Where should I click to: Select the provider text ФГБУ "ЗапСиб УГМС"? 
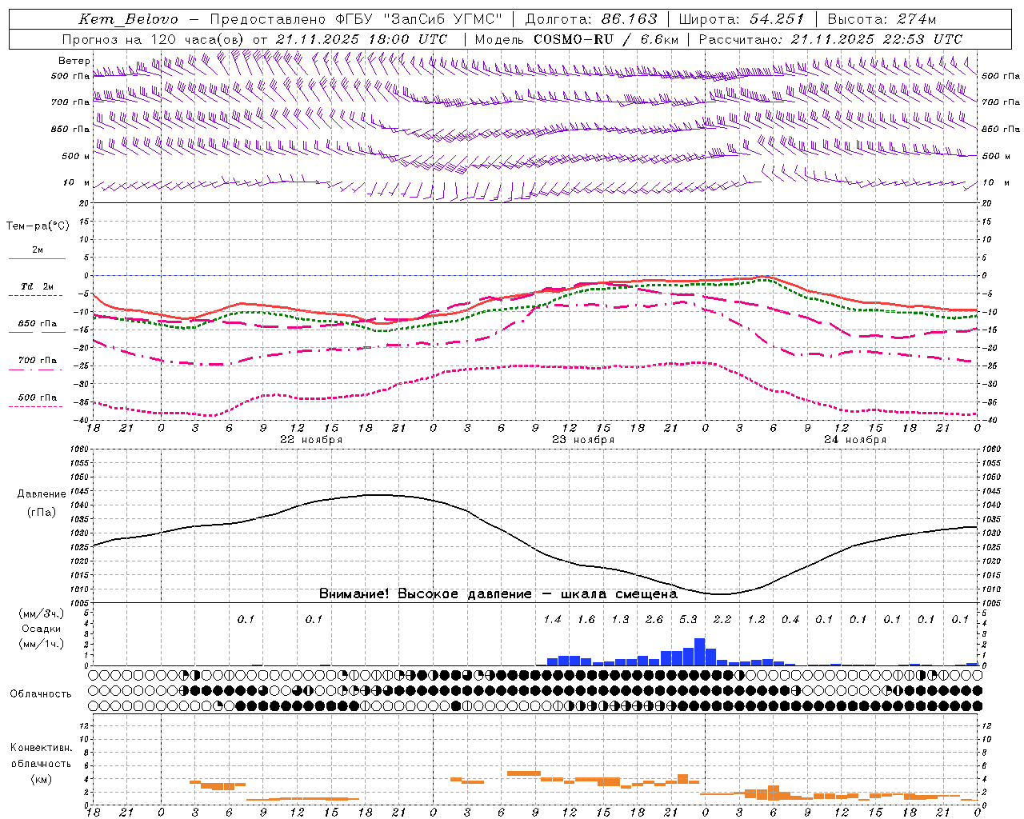pyautogui.click(x=421, y=19)
